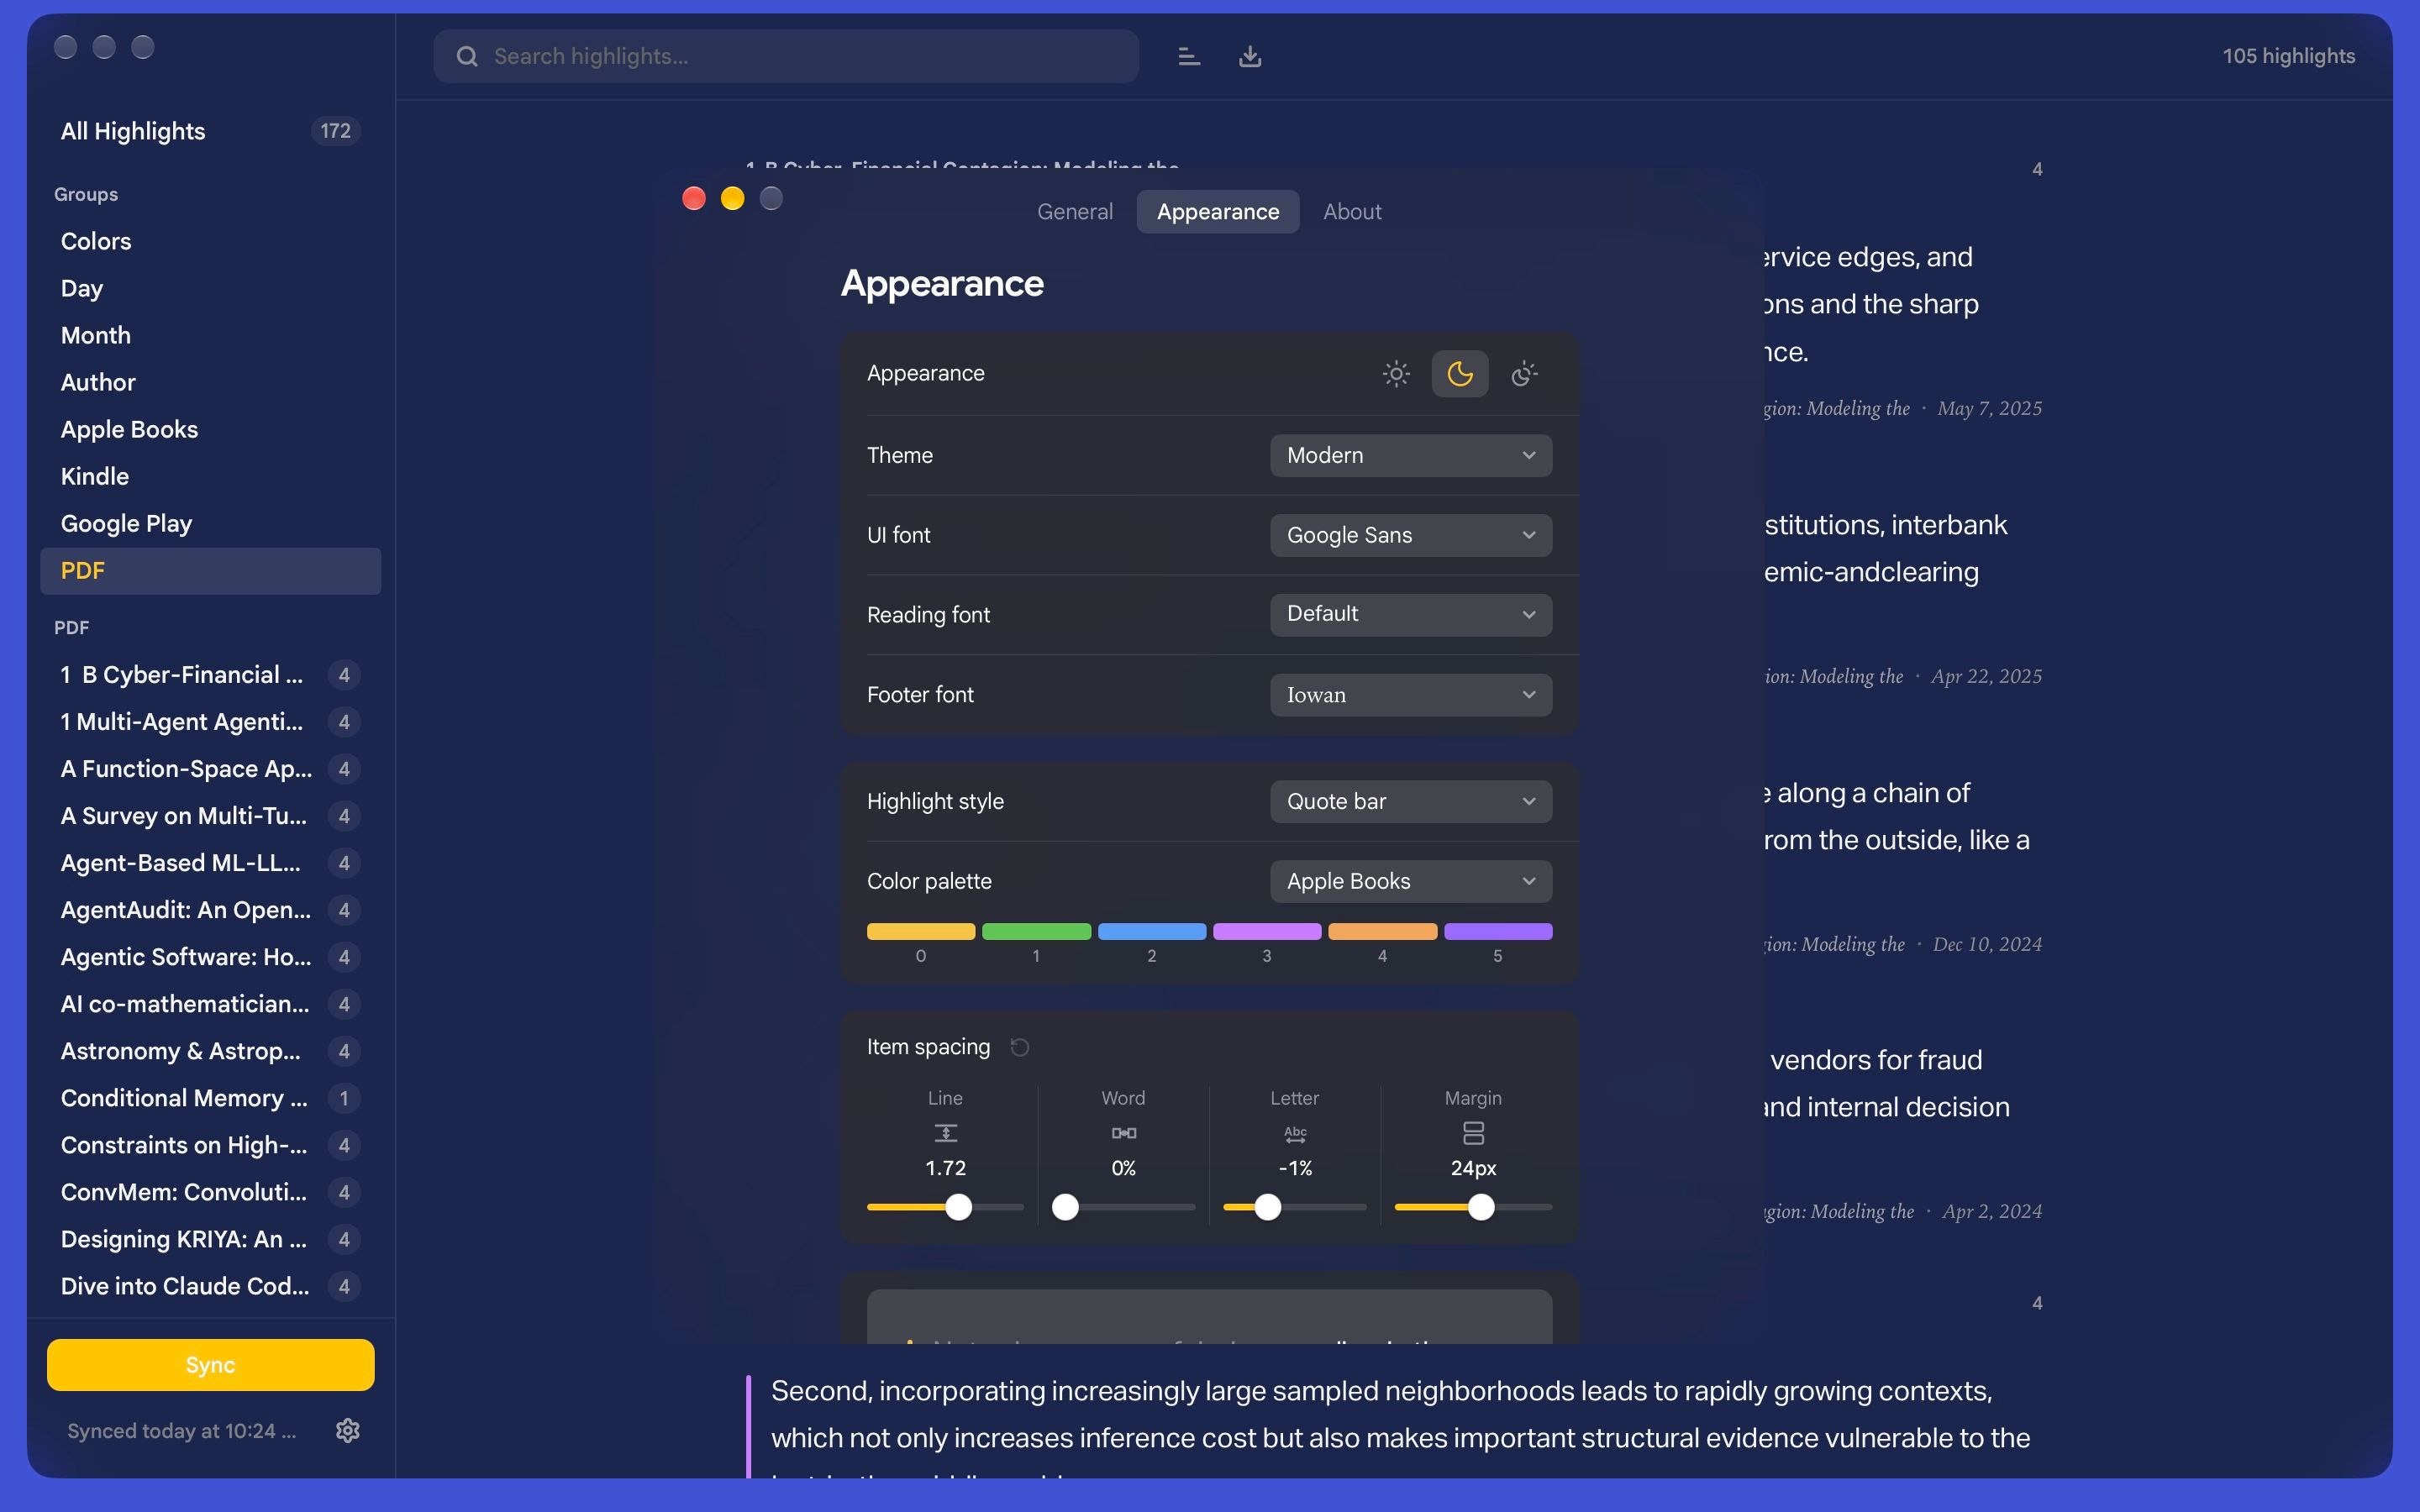The height and width of the screenshot is (1512, 2420).
Task: Open All Highlights in sidebar
Action: (210, 131)
